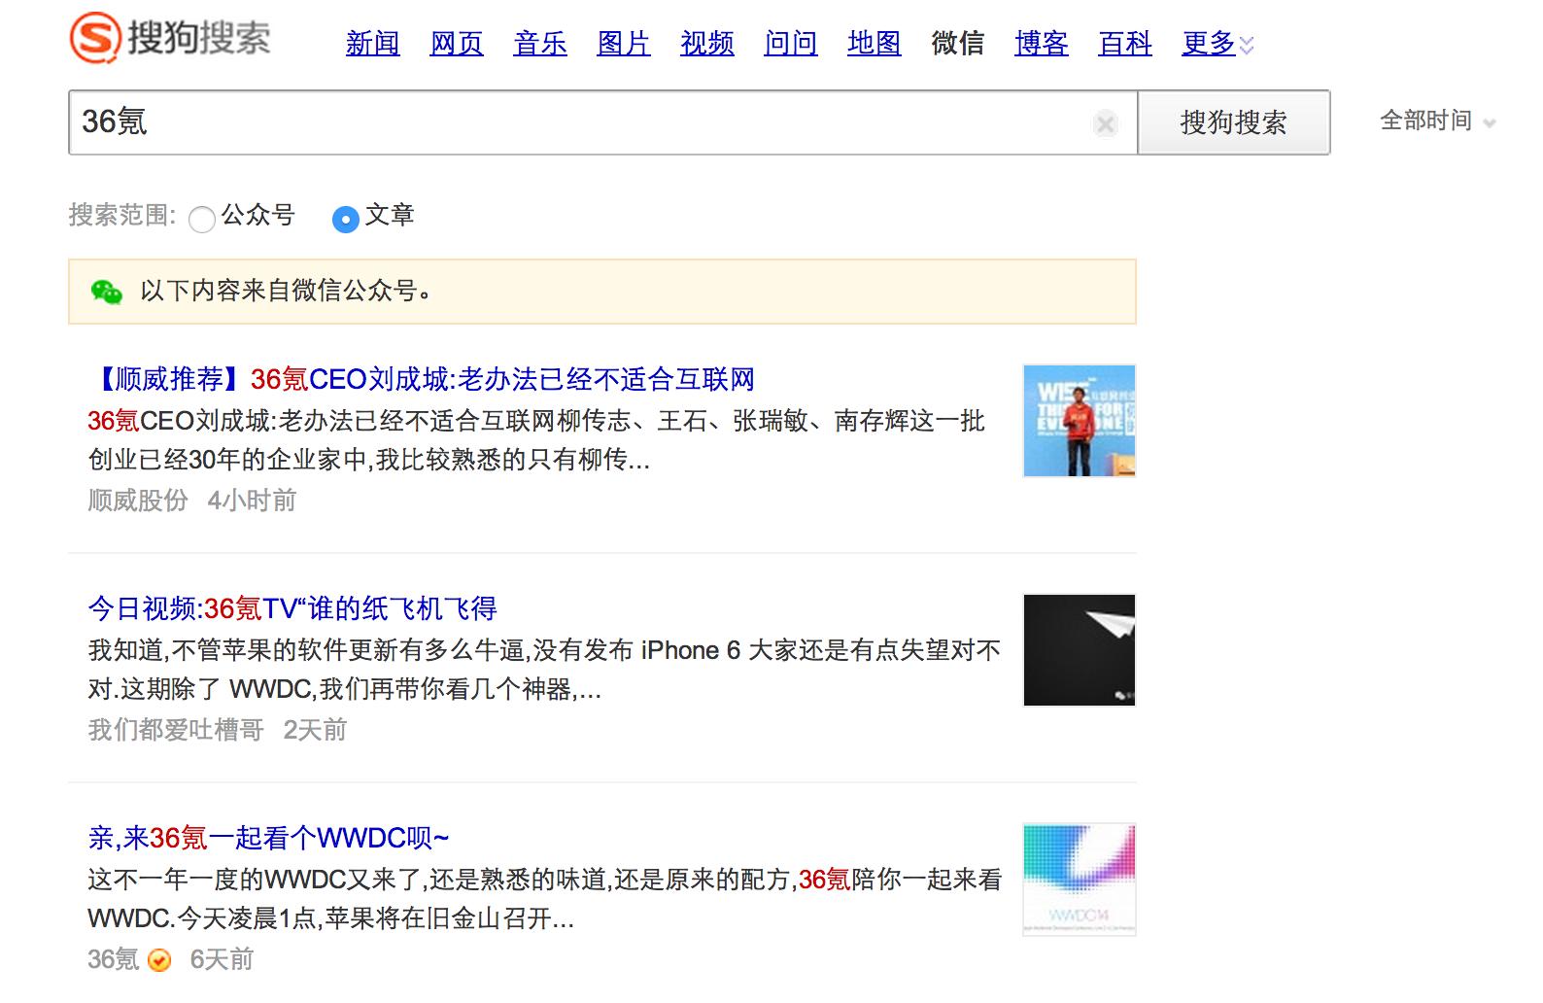
Task: Open the 更多 menu link
Action: pyautogui.click(x=1209, y=43)
